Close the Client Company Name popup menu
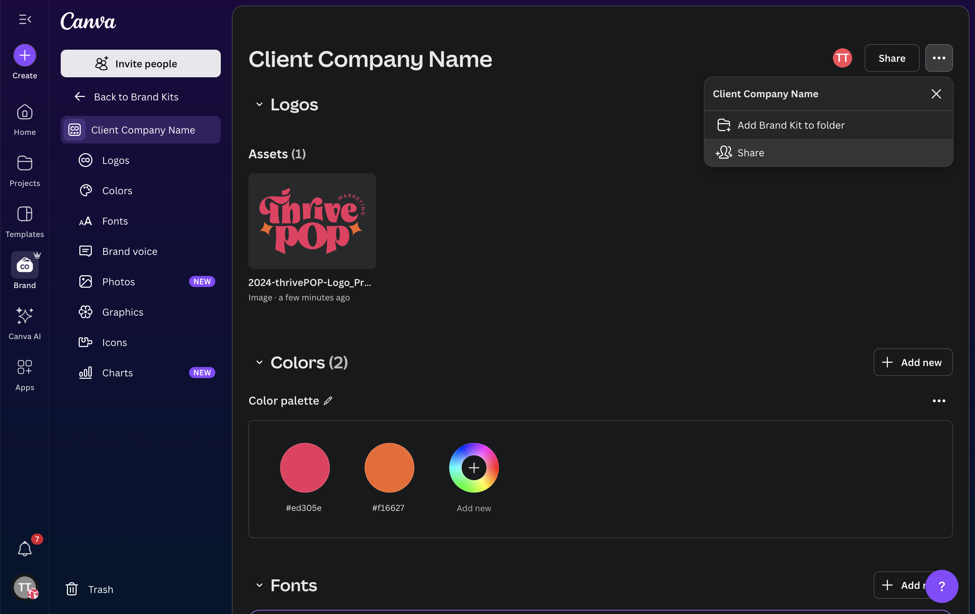 point(936,94)
